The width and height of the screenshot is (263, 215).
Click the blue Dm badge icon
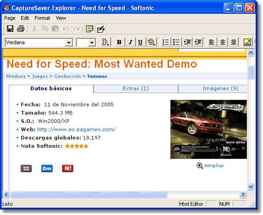click(x=47, y=169)
